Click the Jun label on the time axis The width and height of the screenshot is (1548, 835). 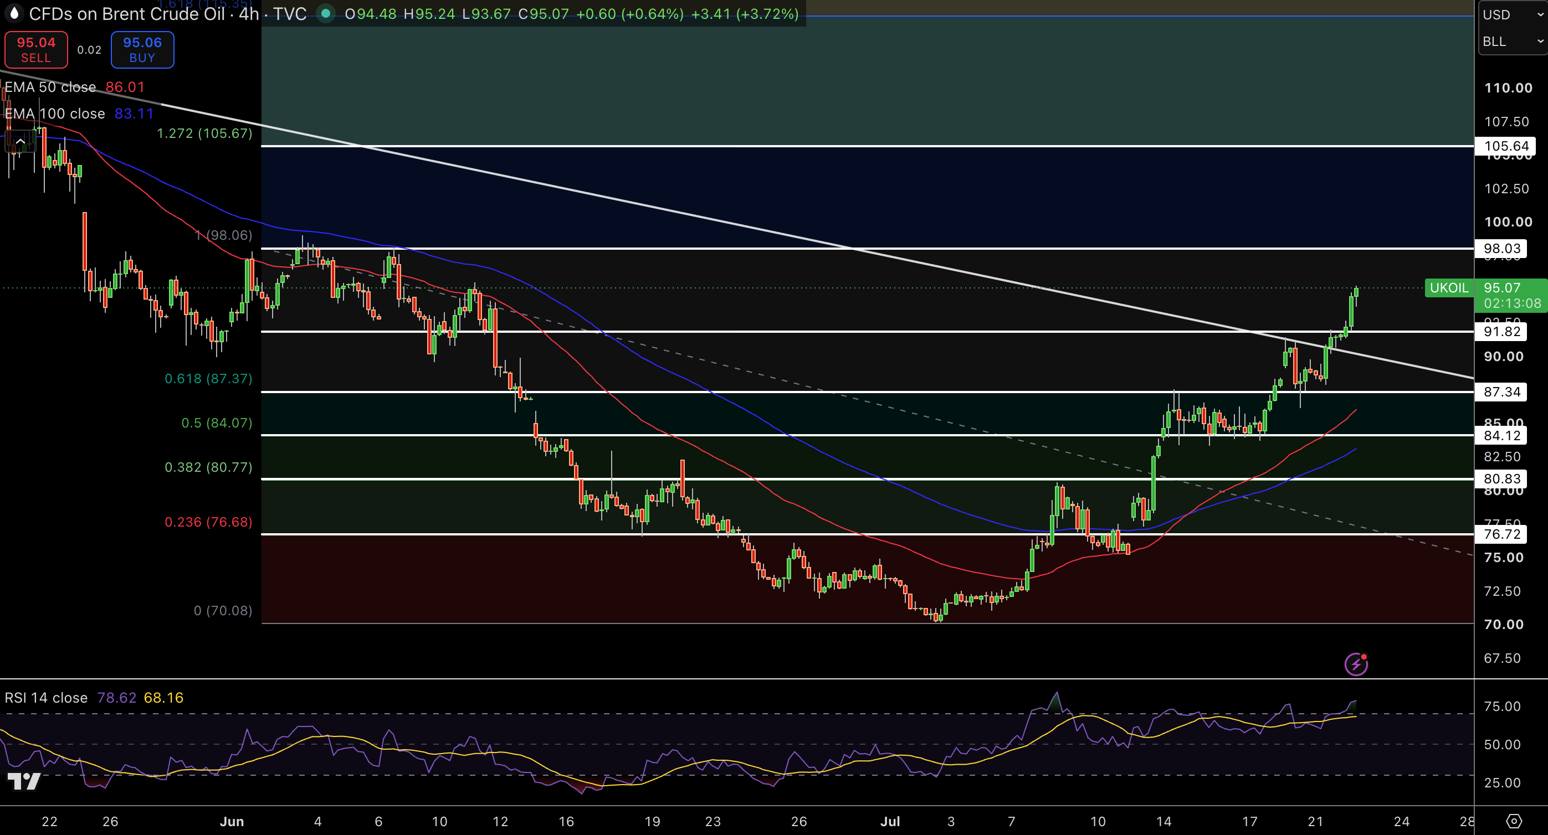(232, 821)
